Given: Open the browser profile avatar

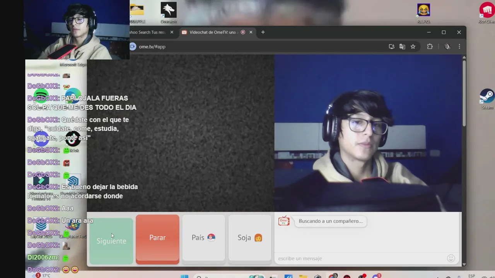Looking at the screenshot, I should point(447,46).
